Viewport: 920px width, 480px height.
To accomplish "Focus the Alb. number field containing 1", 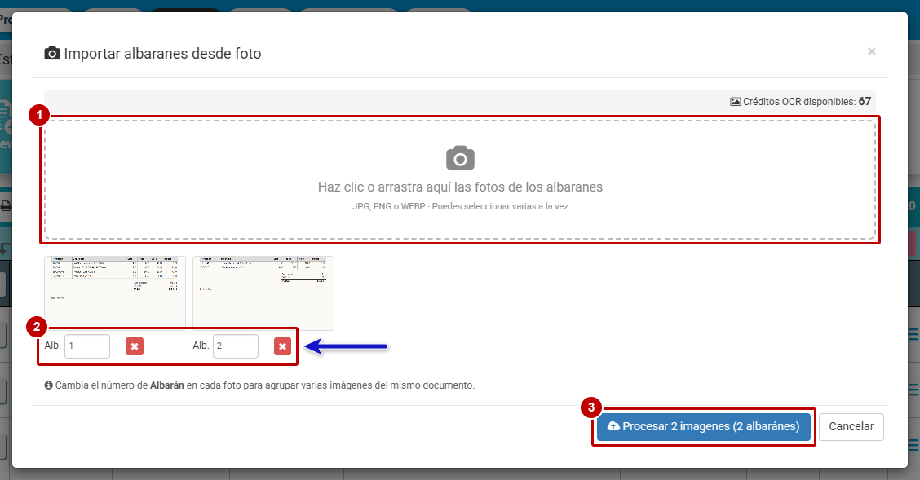I will tap(87, 346).
